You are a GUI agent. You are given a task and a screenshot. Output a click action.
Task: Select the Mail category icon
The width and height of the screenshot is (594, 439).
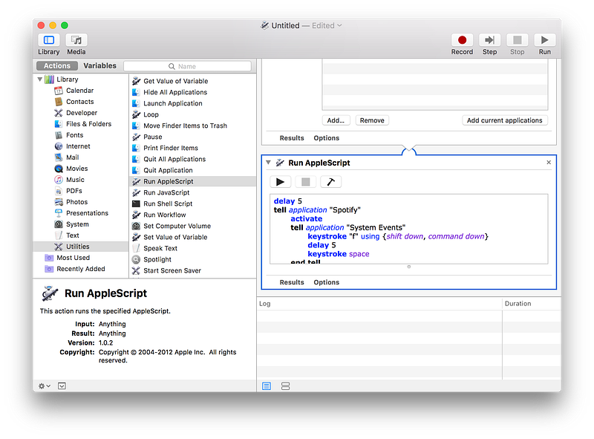[x=59, y=157]
